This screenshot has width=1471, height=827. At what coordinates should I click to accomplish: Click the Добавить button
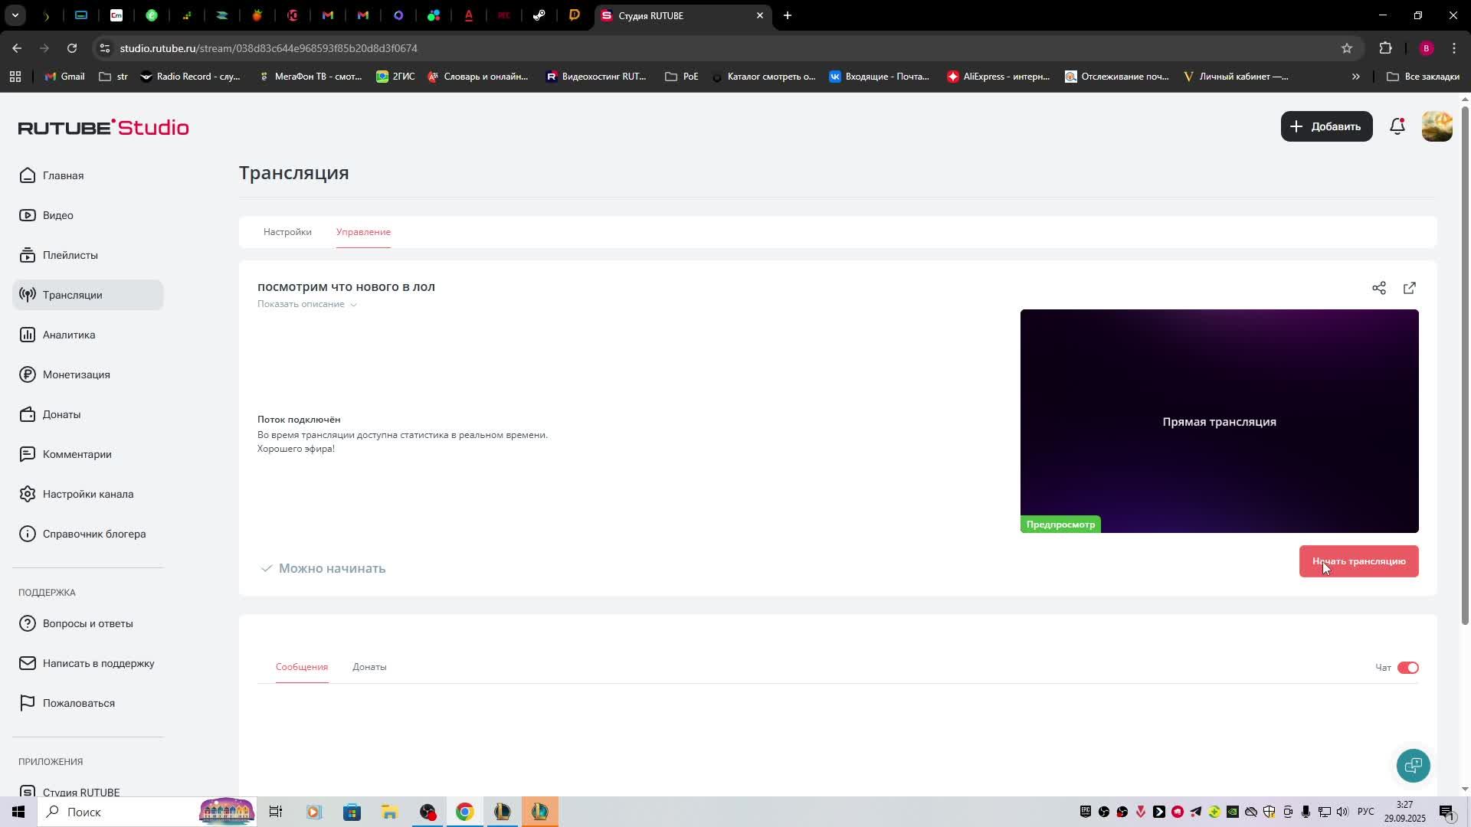1326,126
